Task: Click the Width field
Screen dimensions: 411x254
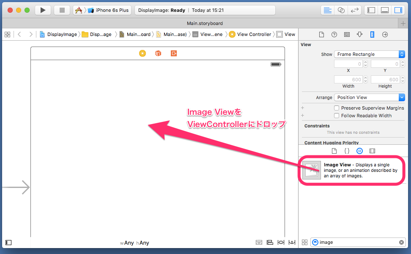Action: pyautogui.click(x=348, y=80)
